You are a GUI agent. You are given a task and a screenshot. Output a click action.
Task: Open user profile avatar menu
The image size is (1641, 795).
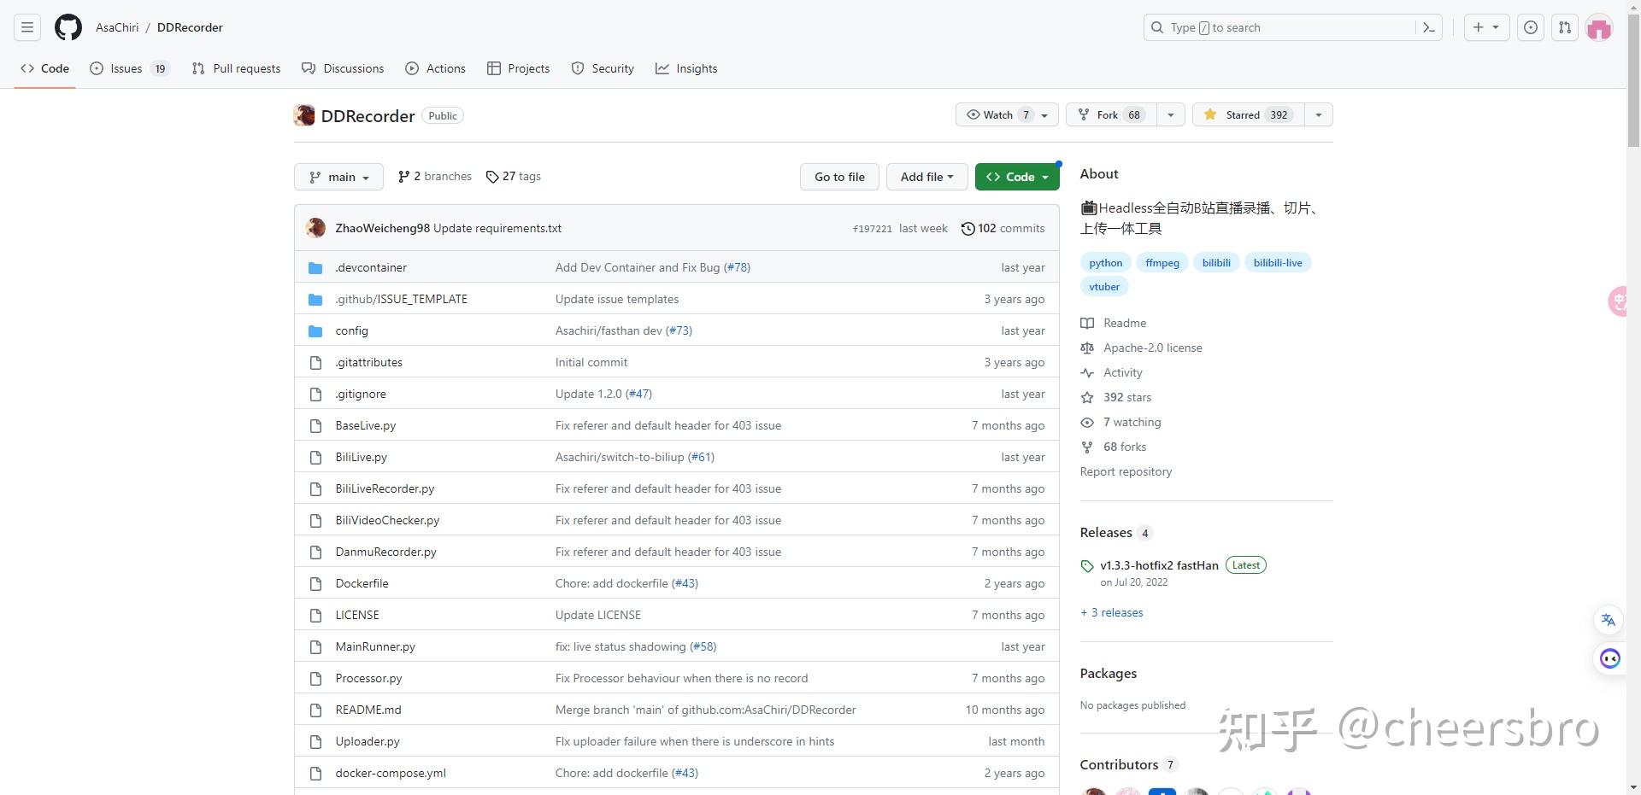point(1599,27)
